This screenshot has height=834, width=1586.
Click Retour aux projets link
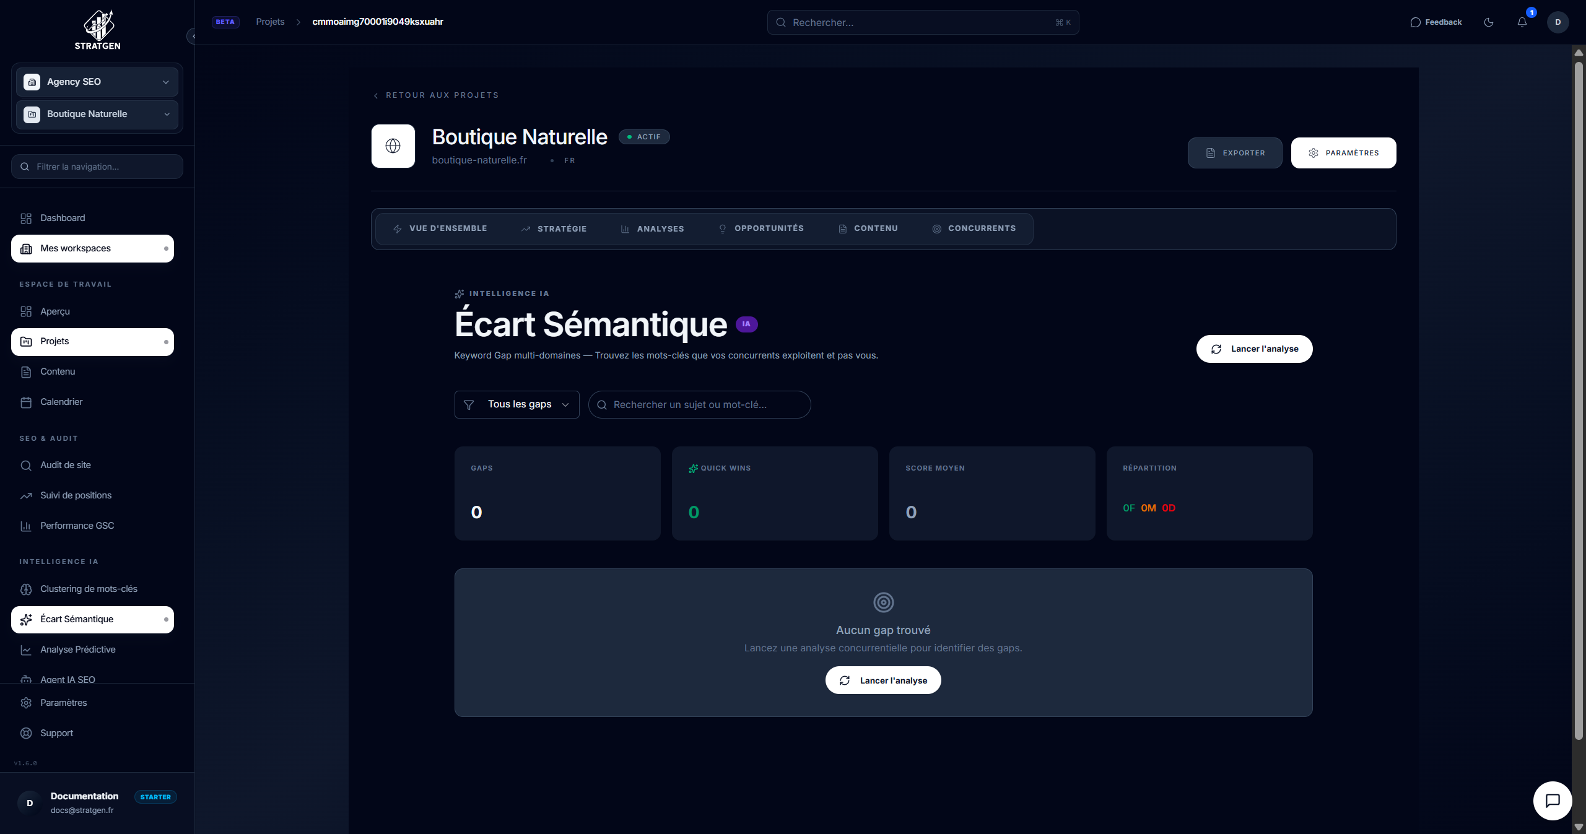pyautogui.click(x=436, y=95)
